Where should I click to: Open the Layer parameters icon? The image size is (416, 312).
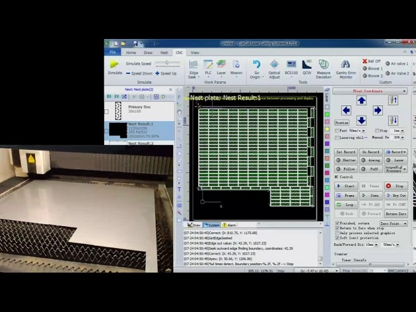(x=221, y=68)
